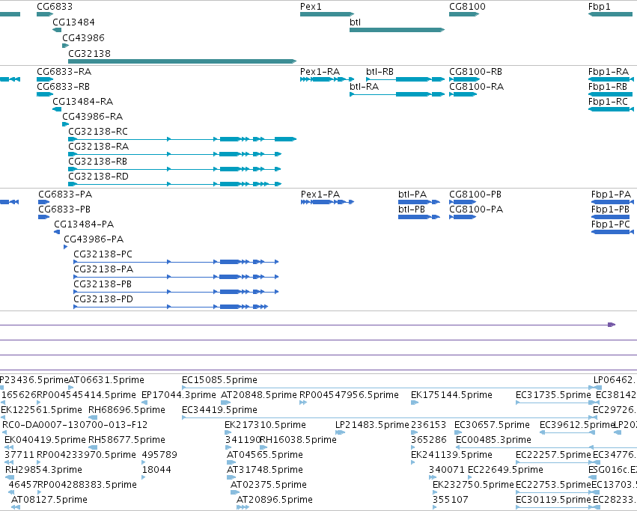637x511 pixels.
Task: Click EST label EP17044.3prime
Action: [179, 395]
